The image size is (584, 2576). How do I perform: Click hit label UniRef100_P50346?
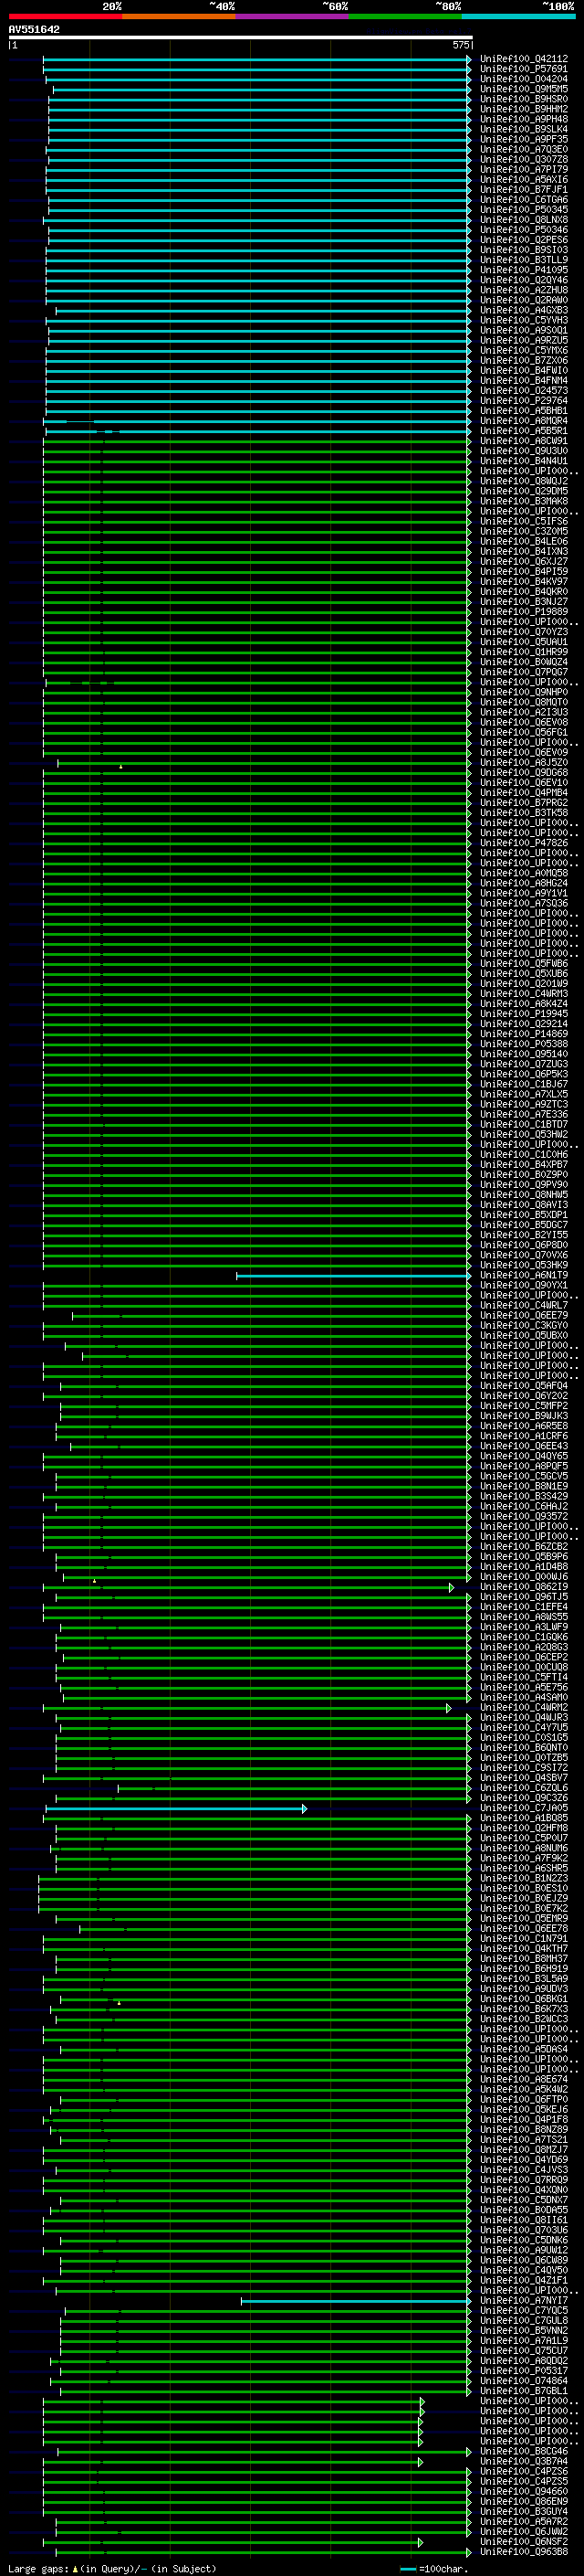pyautogui.click(x=524, y=230)
